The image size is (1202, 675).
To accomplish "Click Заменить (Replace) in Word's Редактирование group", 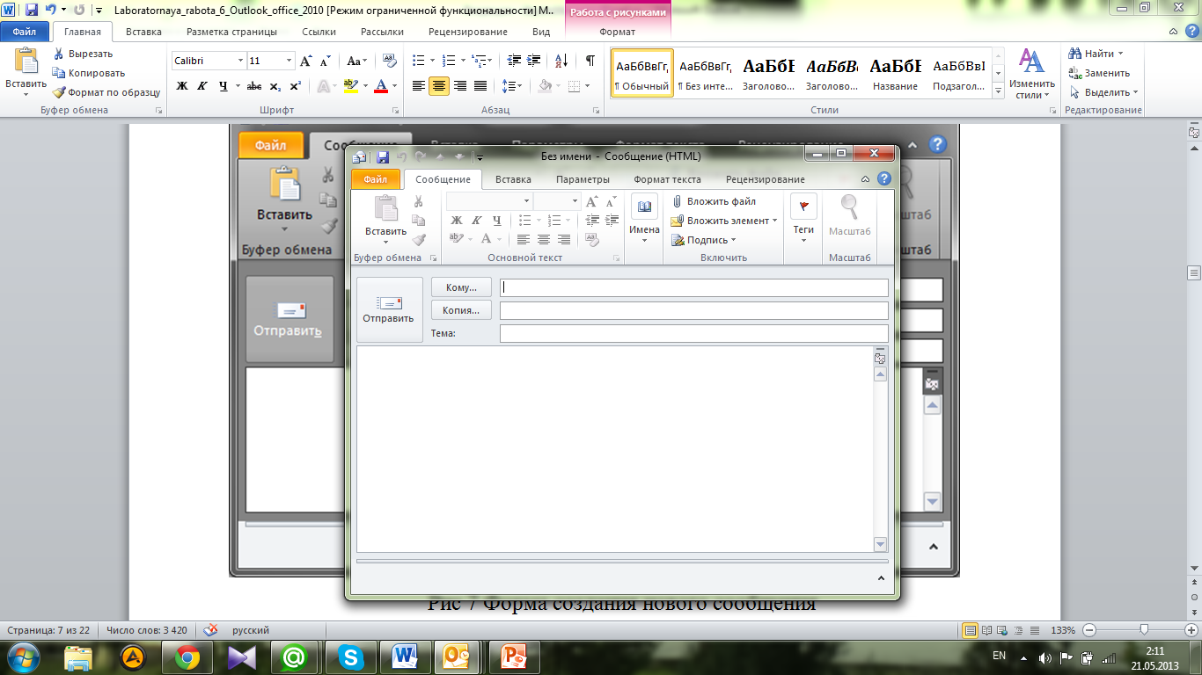I will pos(1099,73).
